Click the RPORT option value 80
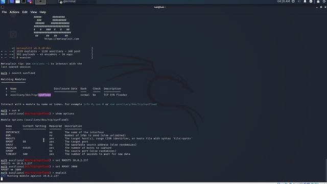327x184 pixels. (25, 142)
